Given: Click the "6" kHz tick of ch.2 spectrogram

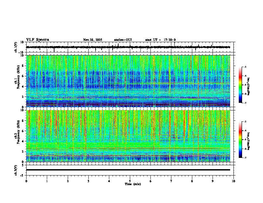Looking at the screenshot, I should click(x=23, y=131).
